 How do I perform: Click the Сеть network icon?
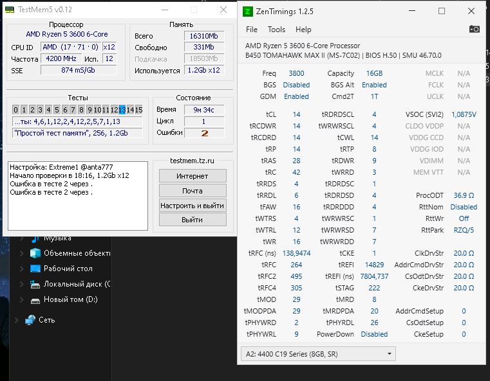pyautogui.click(x=30, y=320)
